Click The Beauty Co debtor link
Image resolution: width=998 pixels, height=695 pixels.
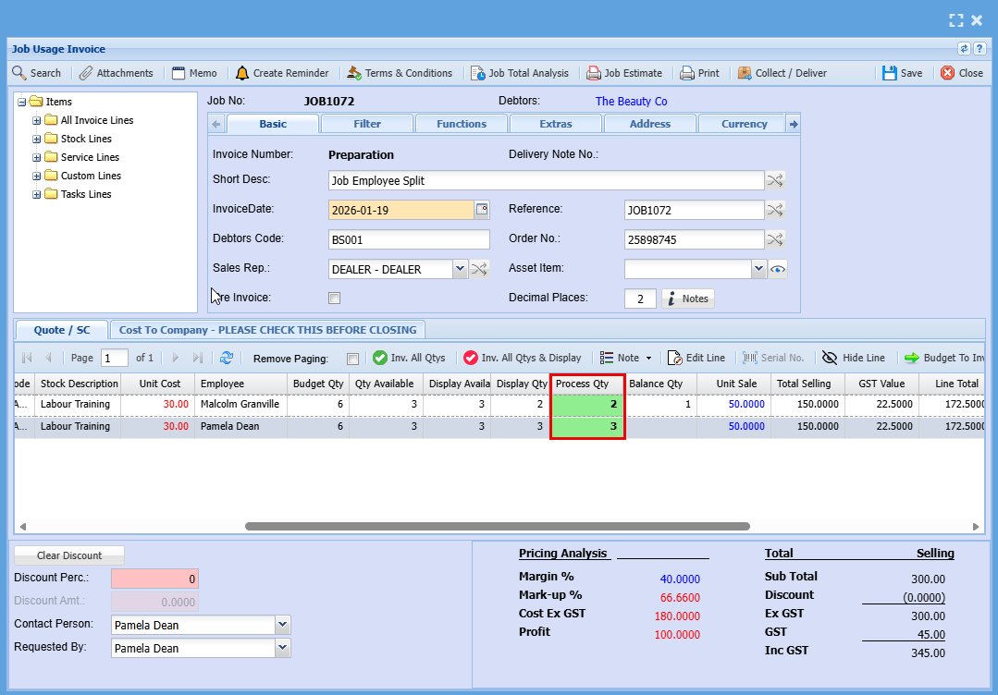point(631,102)
